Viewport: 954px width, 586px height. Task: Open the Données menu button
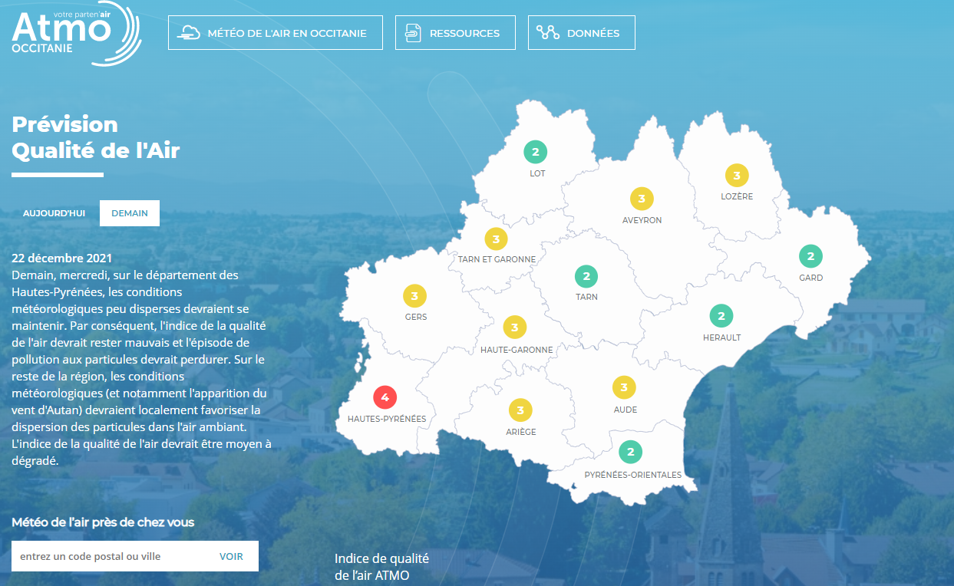coord(582,33)
